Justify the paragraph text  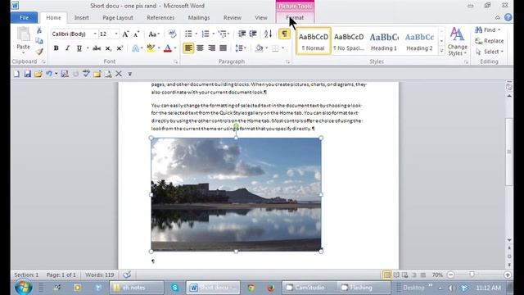pos(223,48)
